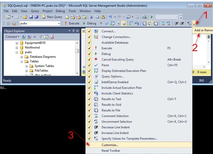Expand the Northwind database node

(17, 47)
